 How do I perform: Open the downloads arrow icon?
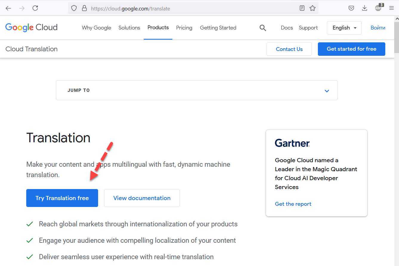click(364, 8)
